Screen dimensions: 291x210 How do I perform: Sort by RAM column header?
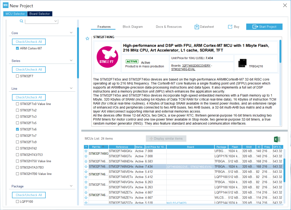point(249,147)
